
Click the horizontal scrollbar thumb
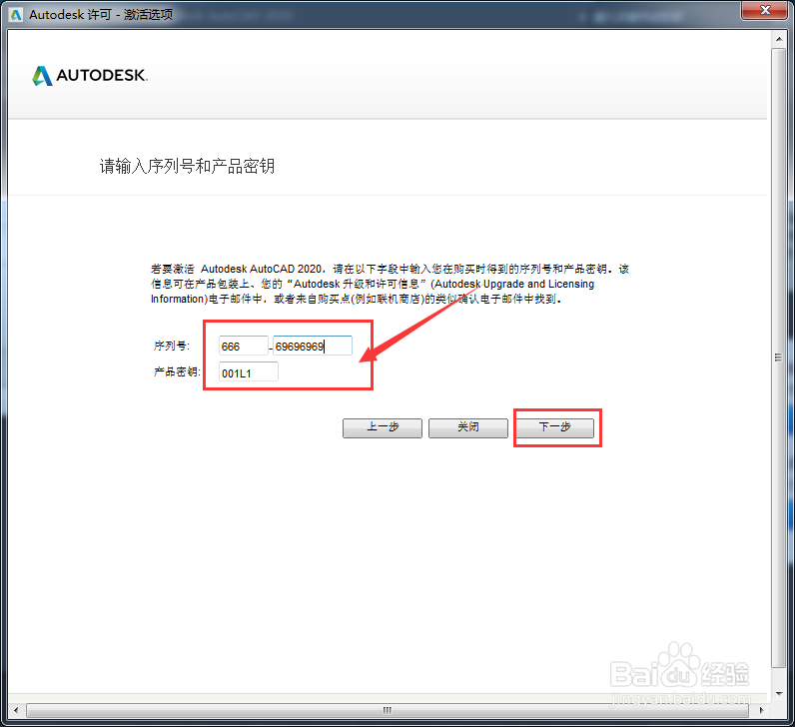(388, 710)
